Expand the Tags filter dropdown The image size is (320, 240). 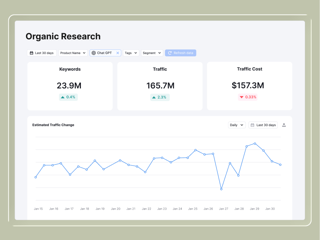pyautogui.click(x=131, y=53)
